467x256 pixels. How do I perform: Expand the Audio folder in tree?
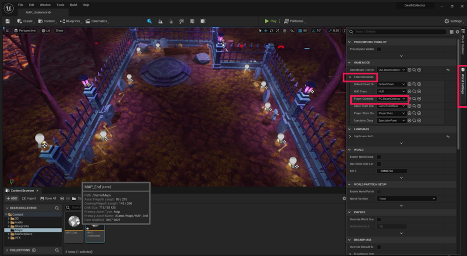tap(8, 223)
